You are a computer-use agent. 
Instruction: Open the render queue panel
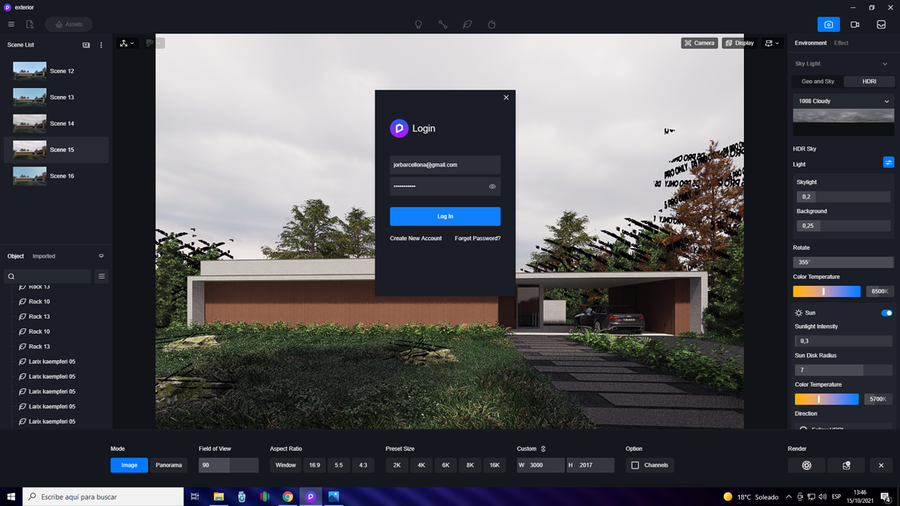(x=880, y=24)
